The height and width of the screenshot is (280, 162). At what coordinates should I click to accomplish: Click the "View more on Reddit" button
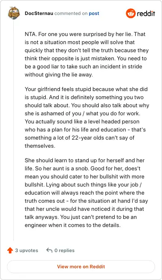[81, 267]
